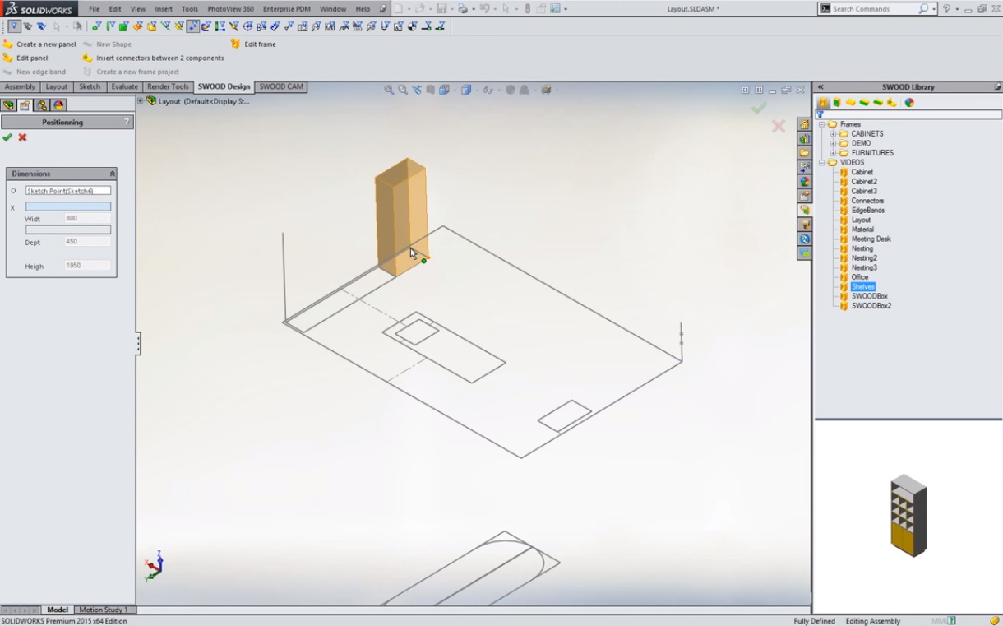Open the Appearances color wheel in SWOOD Library toolbar
Viewport: 1003px width, 626px height.
pyautogui.click(x=909, y=103)
